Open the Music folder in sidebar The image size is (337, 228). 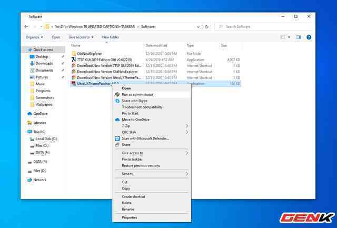[40, 84]
